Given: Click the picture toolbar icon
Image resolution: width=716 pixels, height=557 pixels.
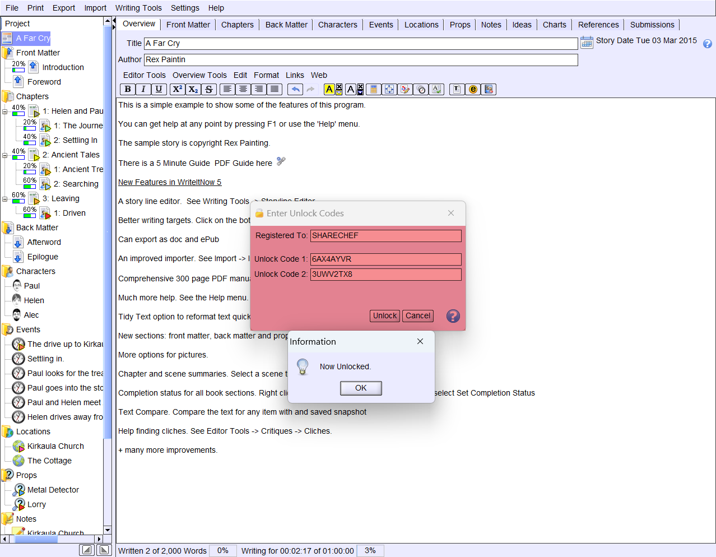Looking at the screenshot, I should pos(489,89).
